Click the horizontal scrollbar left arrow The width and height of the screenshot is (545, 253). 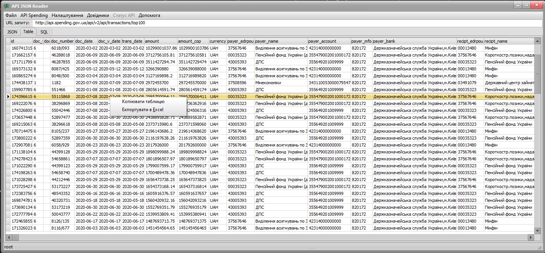[8, 238]
